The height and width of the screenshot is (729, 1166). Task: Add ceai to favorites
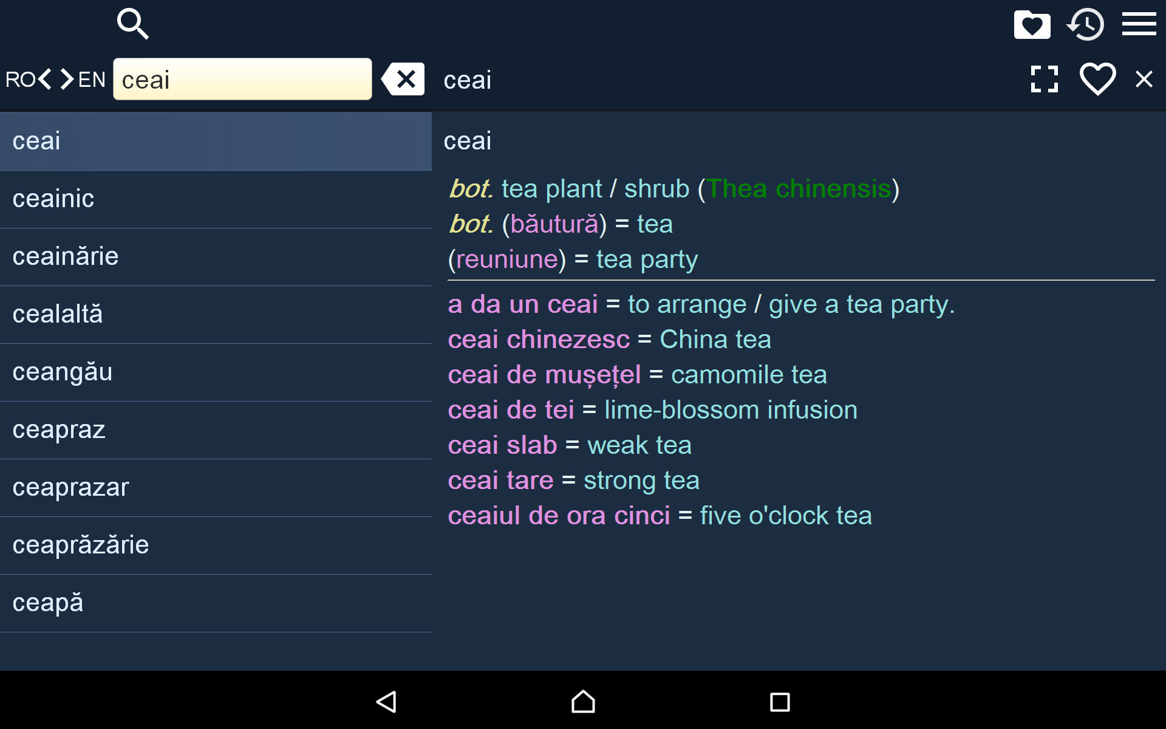tap(1097, 79)
